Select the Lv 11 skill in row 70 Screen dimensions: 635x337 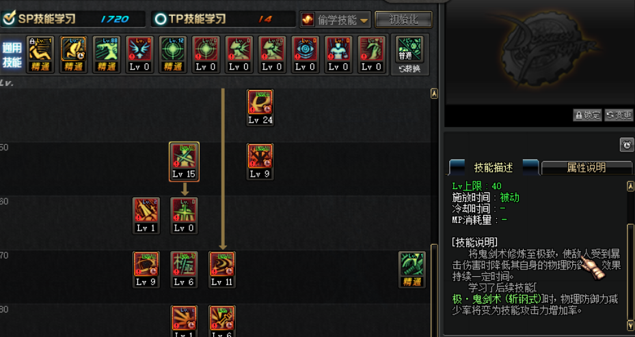point(222,269)
